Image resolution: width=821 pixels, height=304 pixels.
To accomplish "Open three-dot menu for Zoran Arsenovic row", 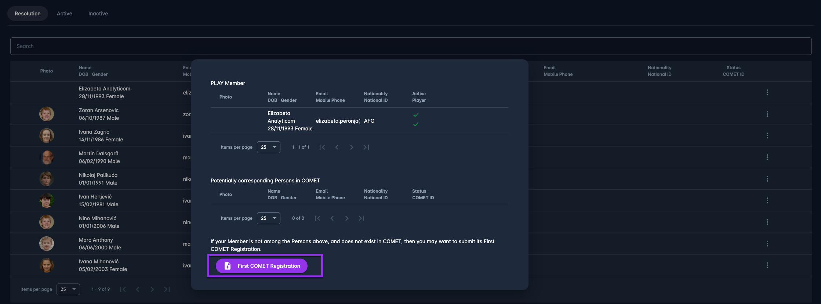I will pos(767,114).
